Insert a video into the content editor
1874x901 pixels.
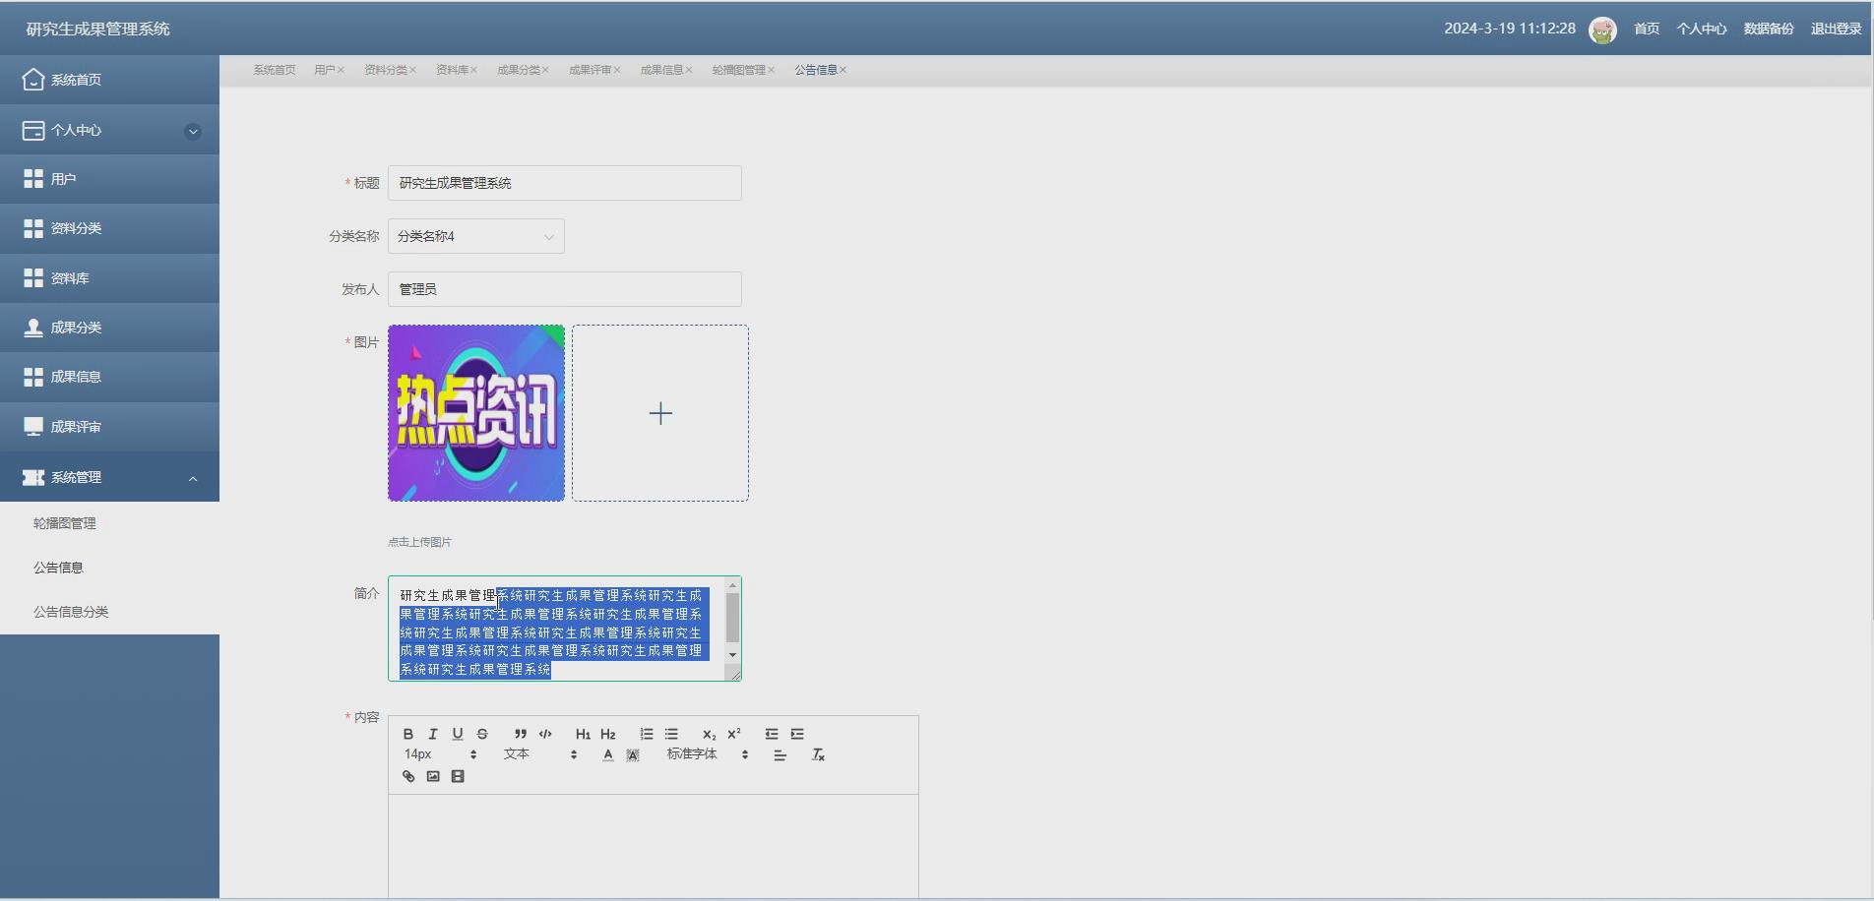click(x=458, y=776)
